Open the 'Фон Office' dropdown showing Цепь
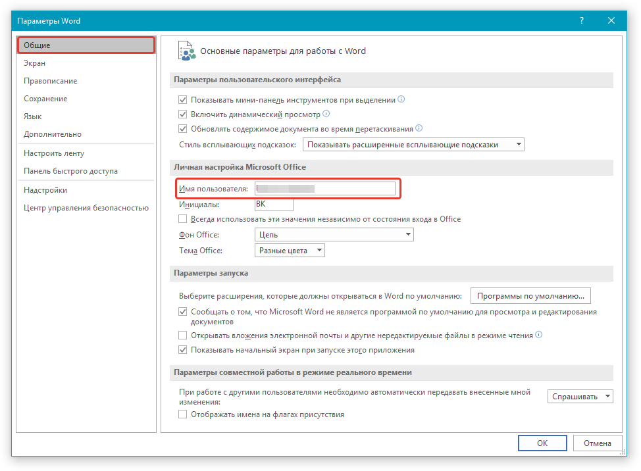 (334, 235)
